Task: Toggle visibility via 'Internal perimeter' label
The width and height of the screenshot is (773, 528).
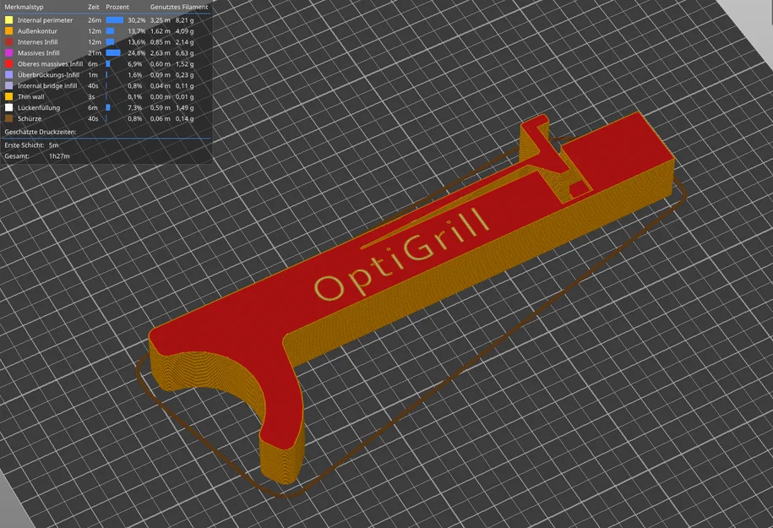Action: pyautogui.click(x=45, y=20)
